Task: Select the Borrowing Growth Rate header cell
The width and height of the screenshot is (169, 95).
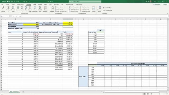Action: tap(132, 64)
